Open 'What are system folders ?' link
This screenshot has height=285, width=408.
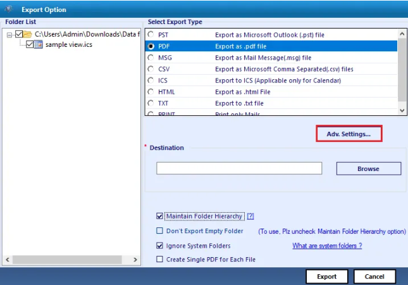pos(326,246)
